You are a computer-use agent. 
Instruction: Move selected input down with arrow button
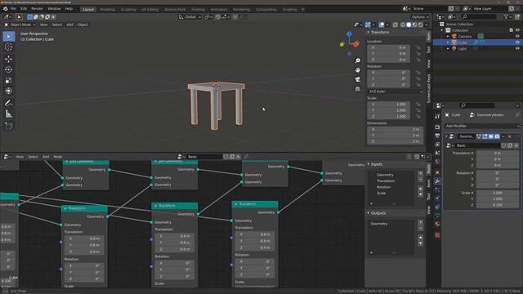[x=420, y=194]
